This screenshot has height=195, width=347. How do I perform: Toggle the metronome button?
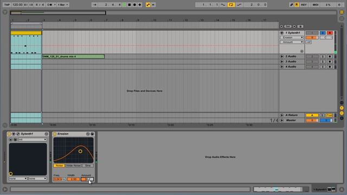tap(50, 5)
